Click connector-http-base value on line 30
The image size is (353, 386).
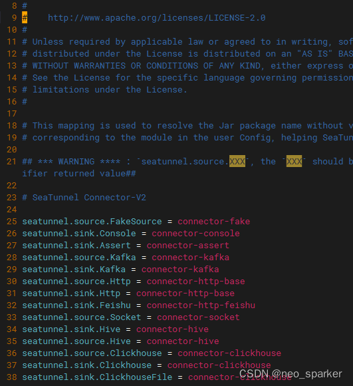195,281
